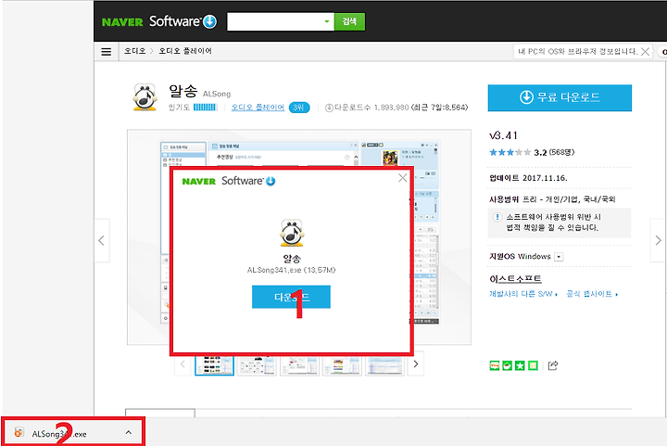Expand the ALSong341.exe download options chevron
667x446 pixels.
(x=129, y=432)
